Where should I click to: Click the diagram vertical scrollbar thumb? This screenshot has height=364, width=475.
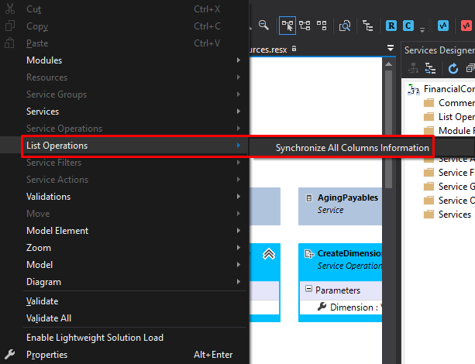[x=389, y=129]
